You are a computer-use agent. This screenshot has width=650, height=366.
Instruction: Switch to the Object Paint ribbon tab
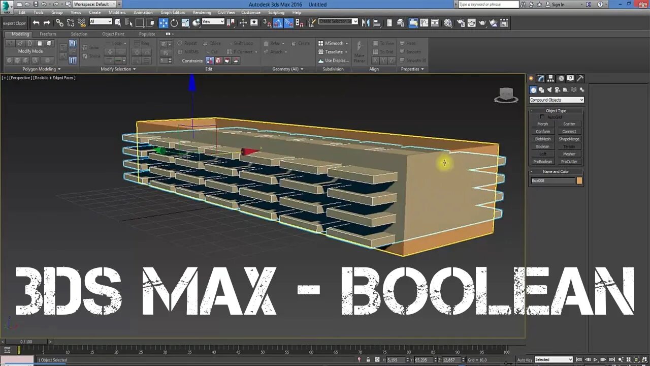113,34
